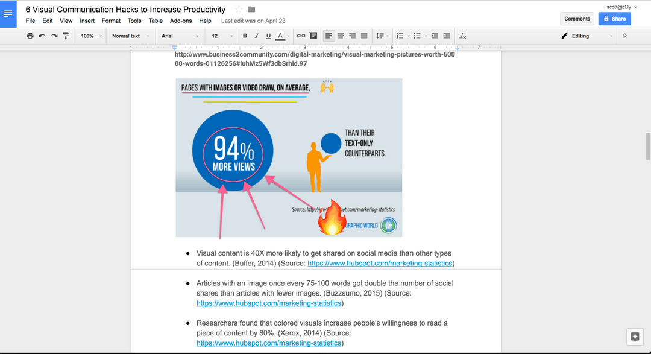The height and width of the screenshot is (354, 651).
Task: Click the document title to rename
Action: click(125, 10)
